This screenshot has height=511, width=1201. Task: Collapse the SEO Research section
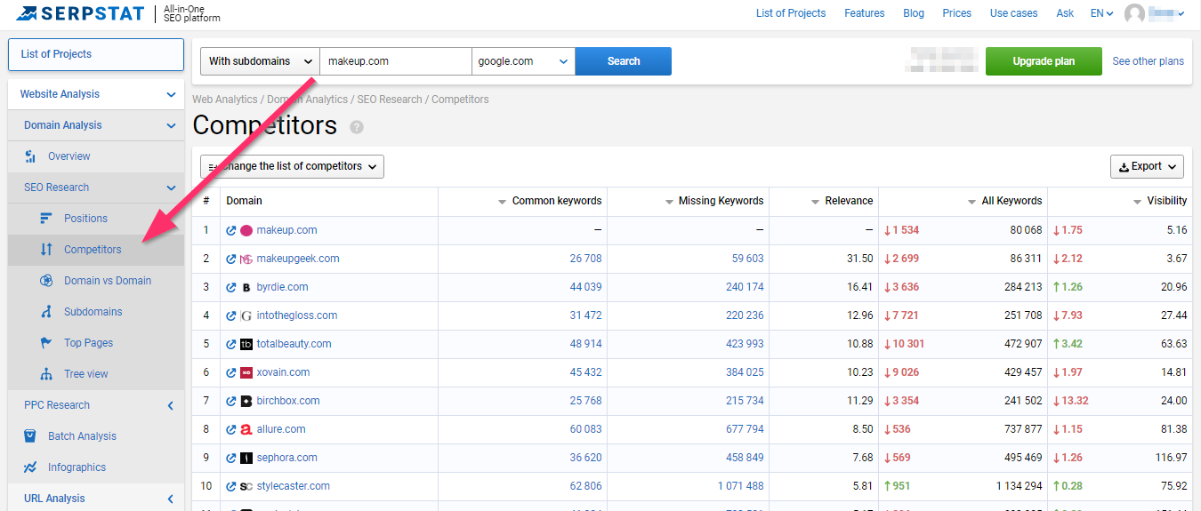[96, 188]
